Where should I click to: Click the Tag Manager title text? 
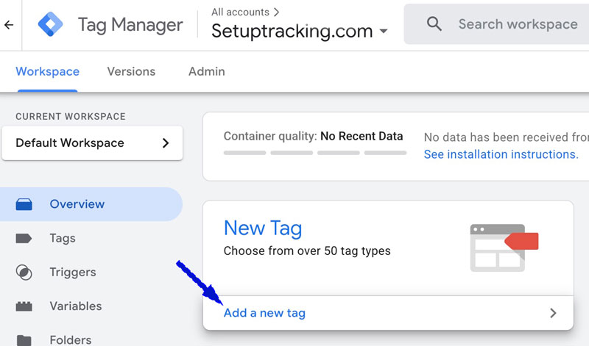point(130,25)
